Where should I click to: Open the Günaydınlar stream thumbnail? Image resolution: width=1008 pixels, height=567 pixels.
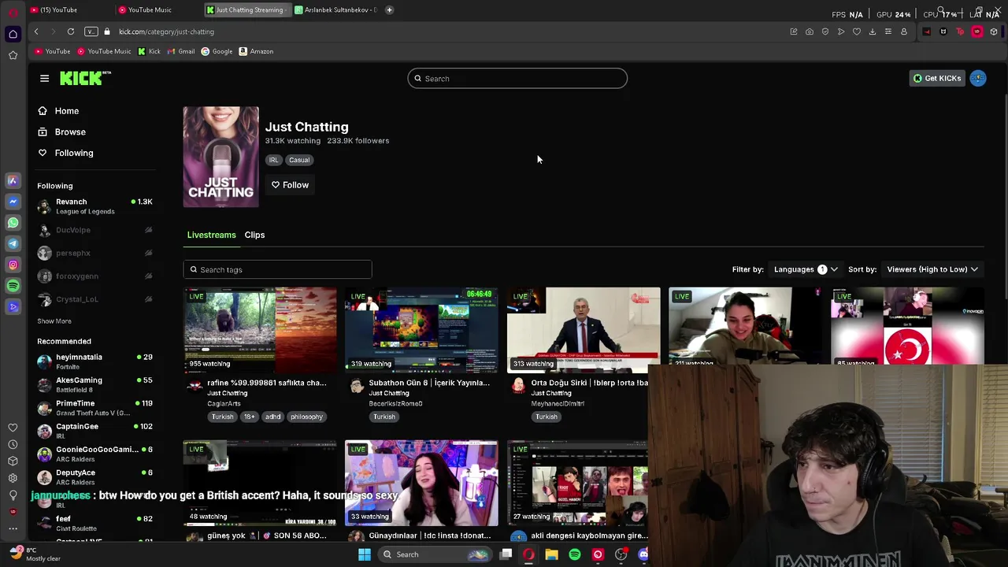click(x=421, y=483)
